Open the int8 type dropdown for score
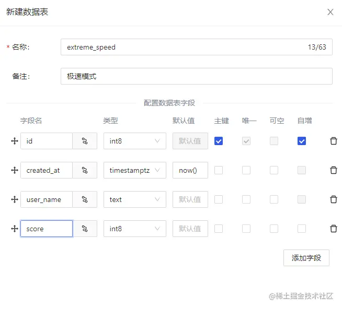 (135, 229)
